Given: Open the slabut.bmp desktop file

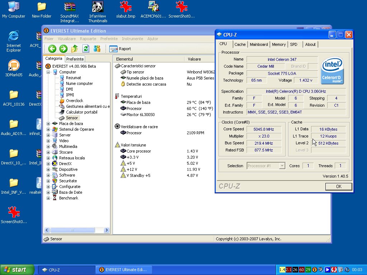Looking at the screenshot, I should point(126,10).
